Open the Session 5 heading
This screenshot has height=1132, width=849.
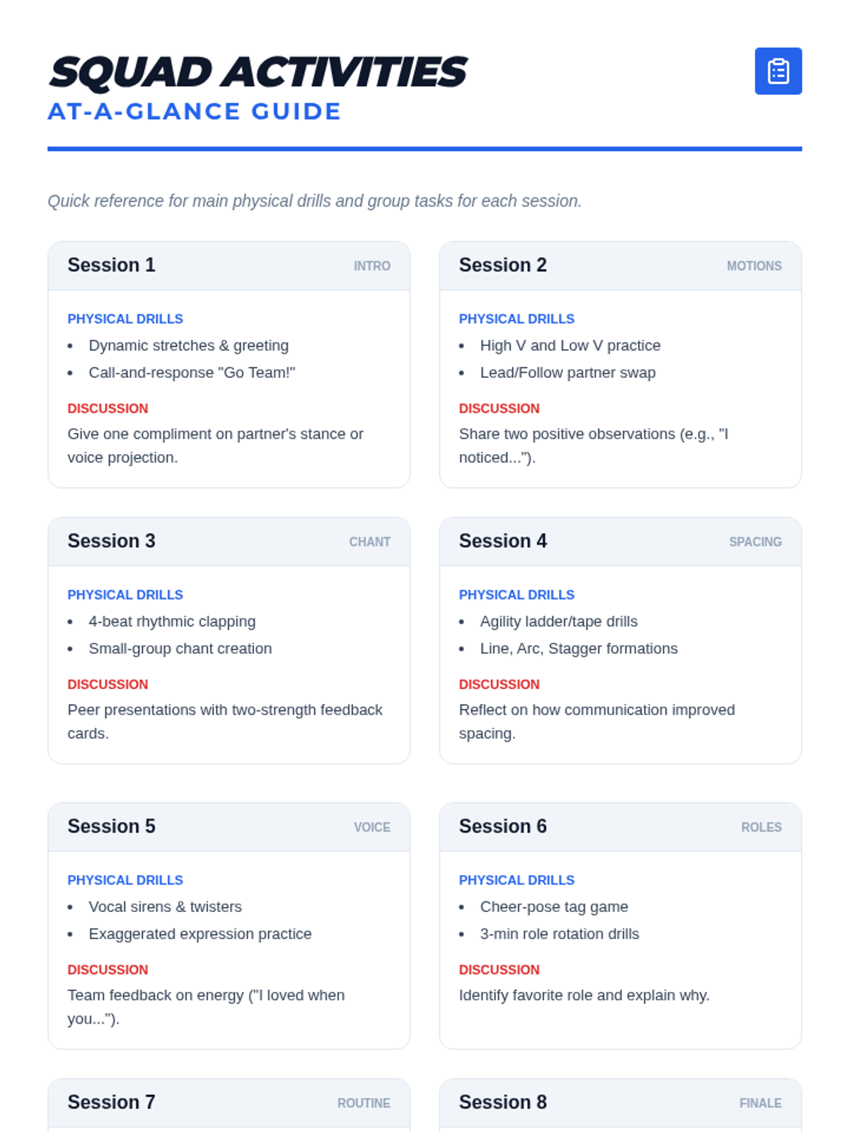(x=111, y=826)
